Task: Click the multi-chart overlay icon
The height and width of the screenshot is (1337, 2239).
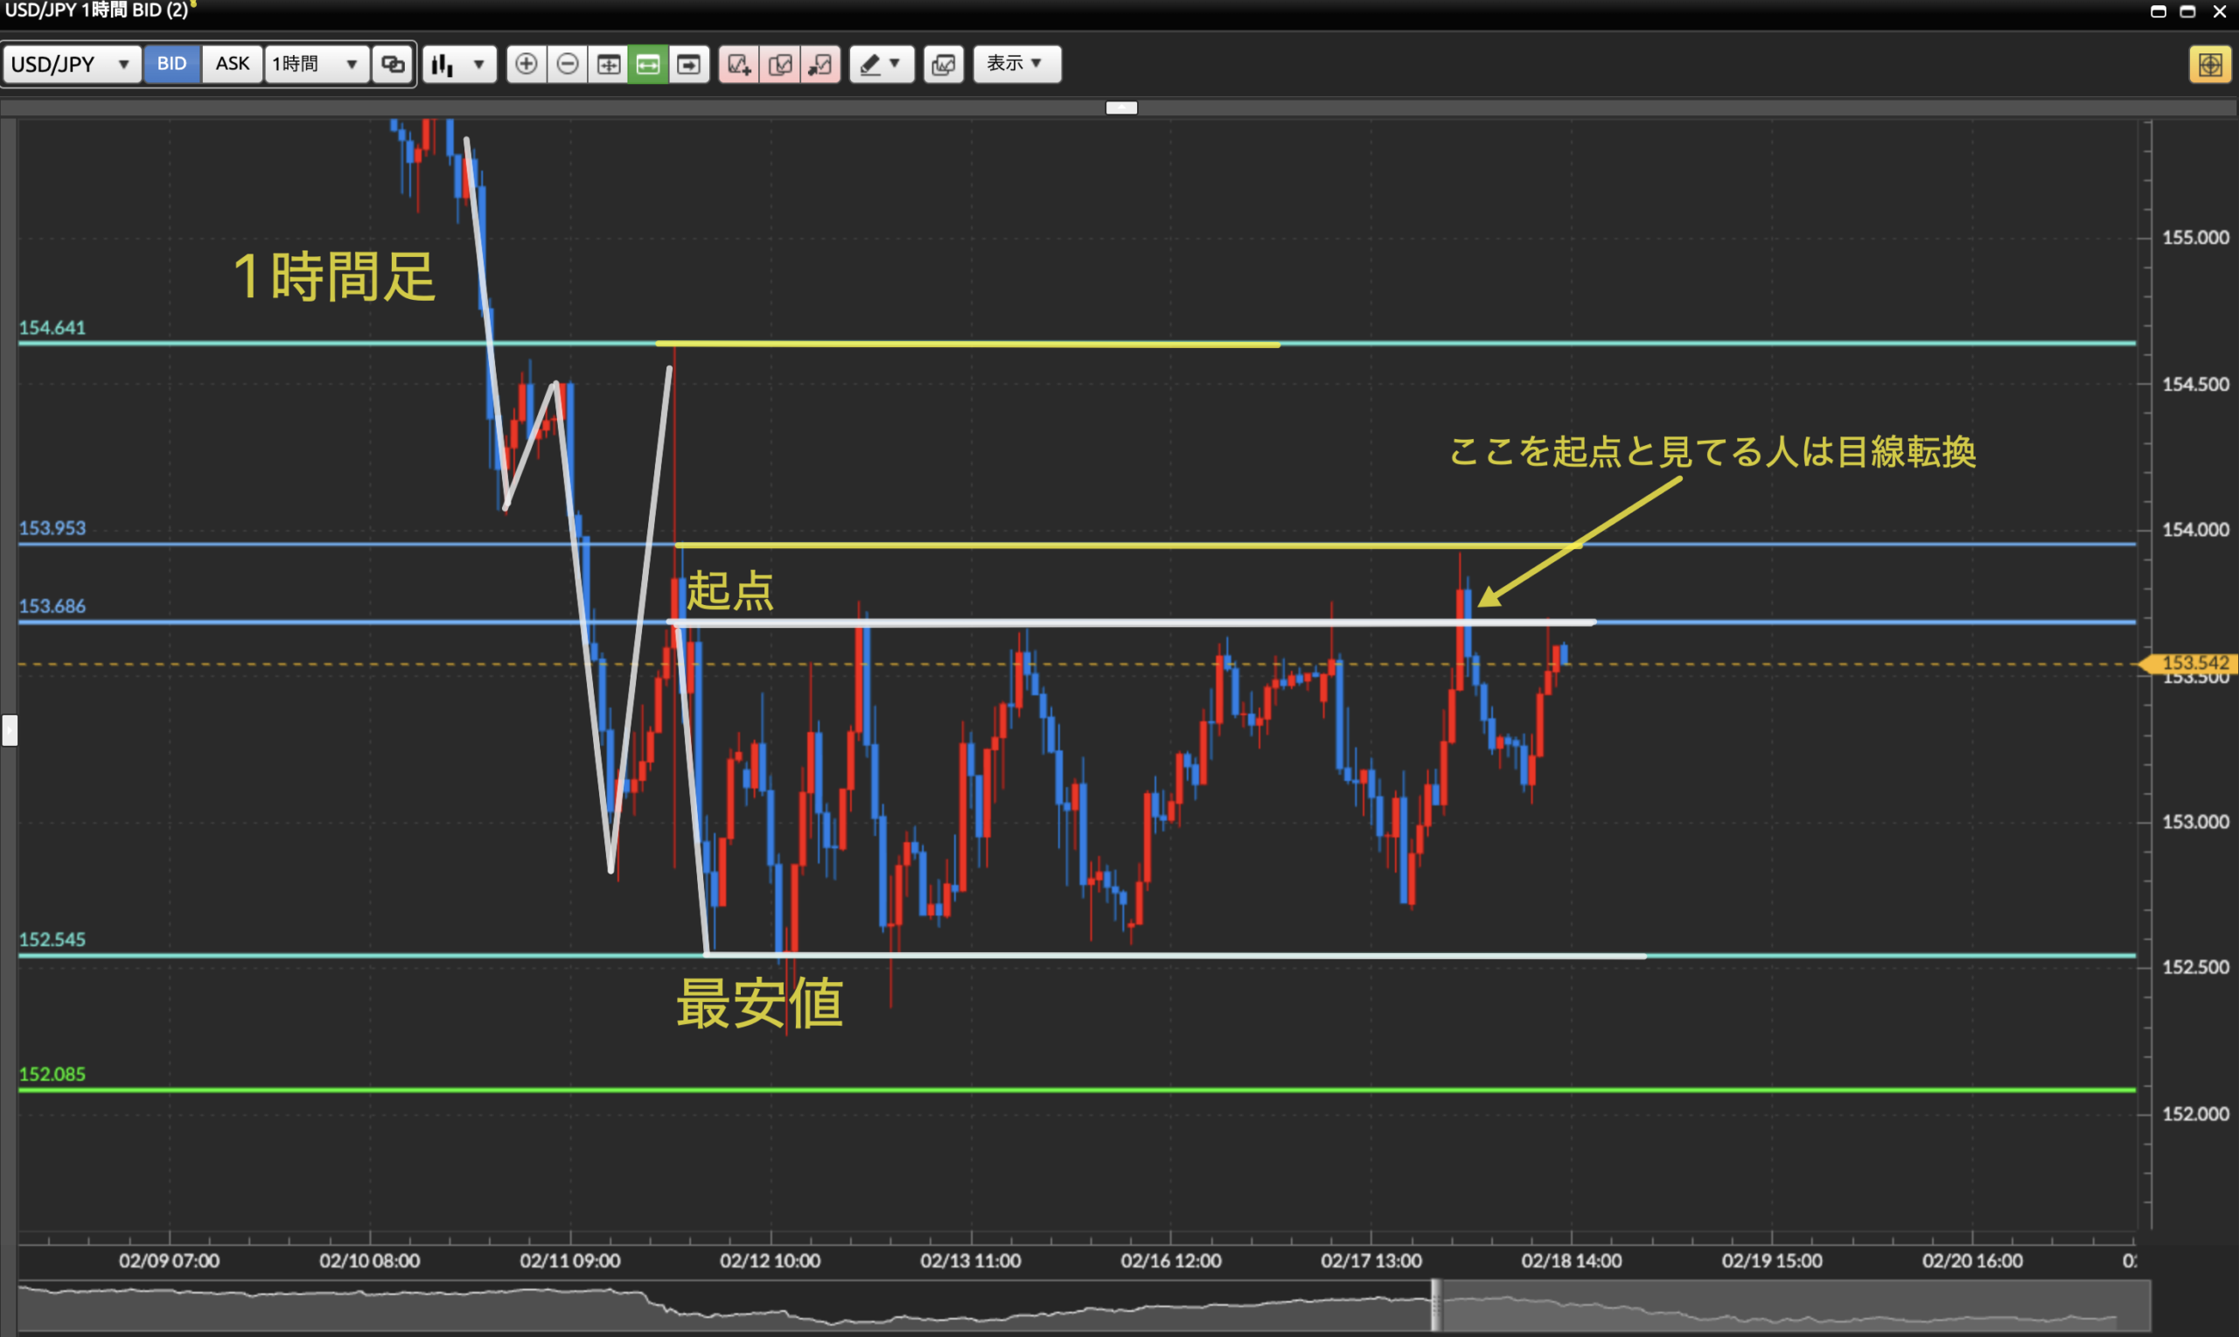Action: (944, 64)
